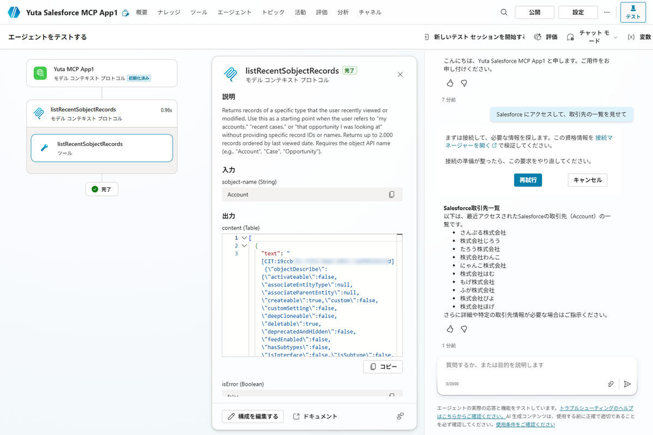Click the 設定 button
Screen dimensions: 653x435
point(578,13)
